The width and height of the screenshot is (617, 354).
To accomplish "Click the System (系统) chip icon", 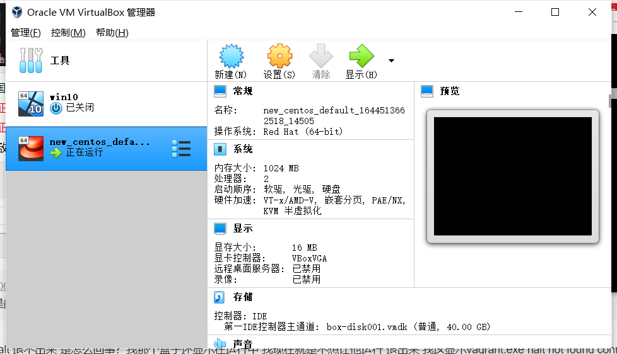I will (x=220, y=149).
